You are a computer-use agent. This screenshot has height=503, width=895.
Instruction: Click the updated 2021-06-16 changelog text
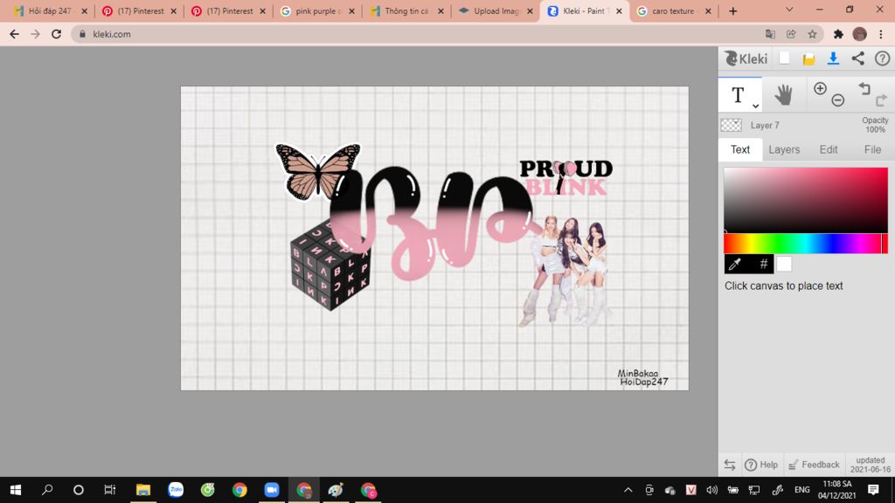[x=870, y=465]
